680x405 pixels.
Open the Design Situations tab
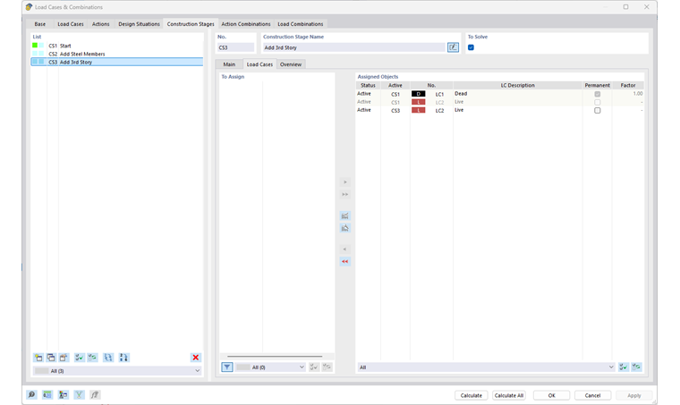(139, 24)
